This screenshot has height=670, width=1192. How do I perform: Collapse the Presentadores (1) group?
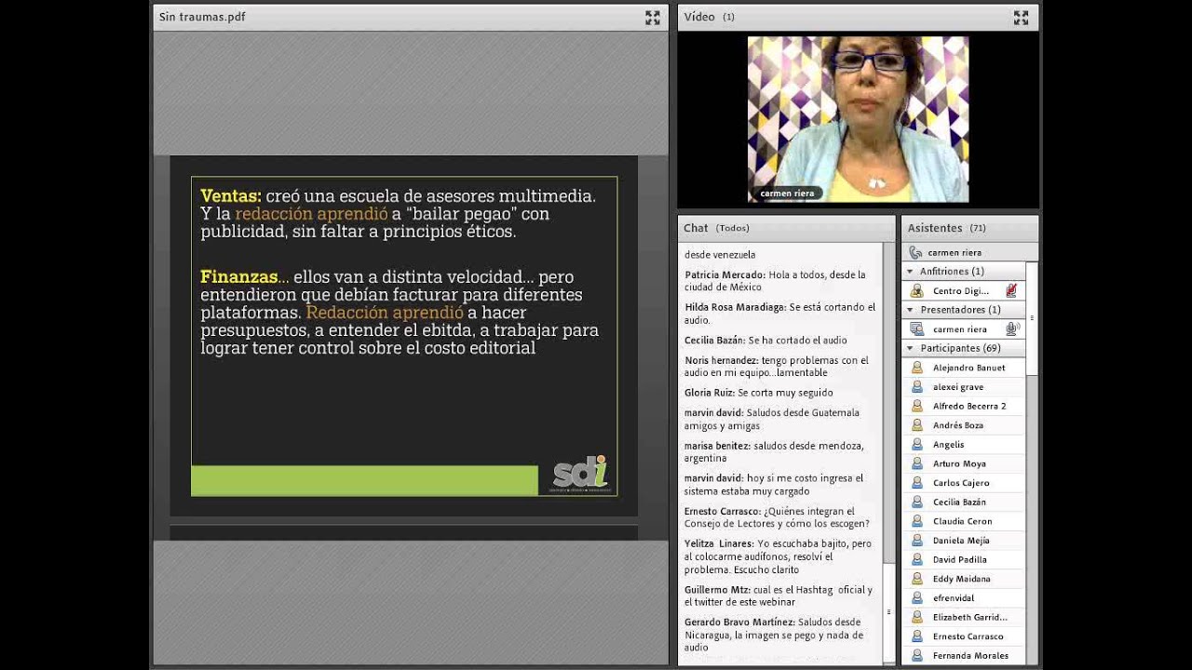pos(910,309)
